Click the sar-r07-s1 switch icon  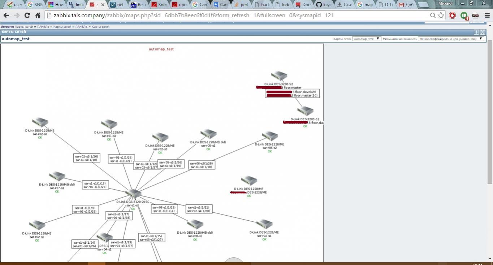57,177
